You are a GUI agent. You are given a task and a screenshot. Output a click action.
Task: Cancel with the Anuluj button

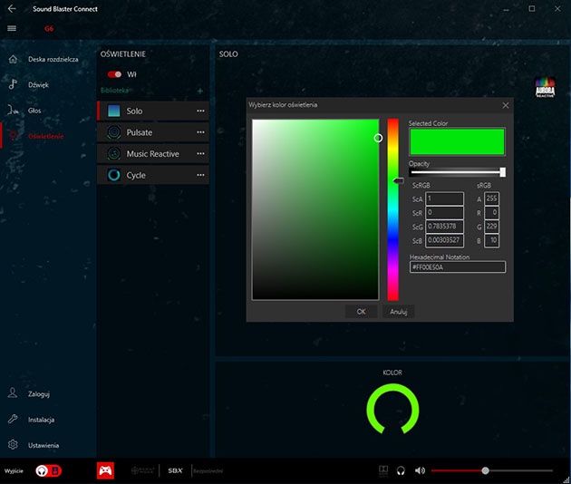[399, 312]
